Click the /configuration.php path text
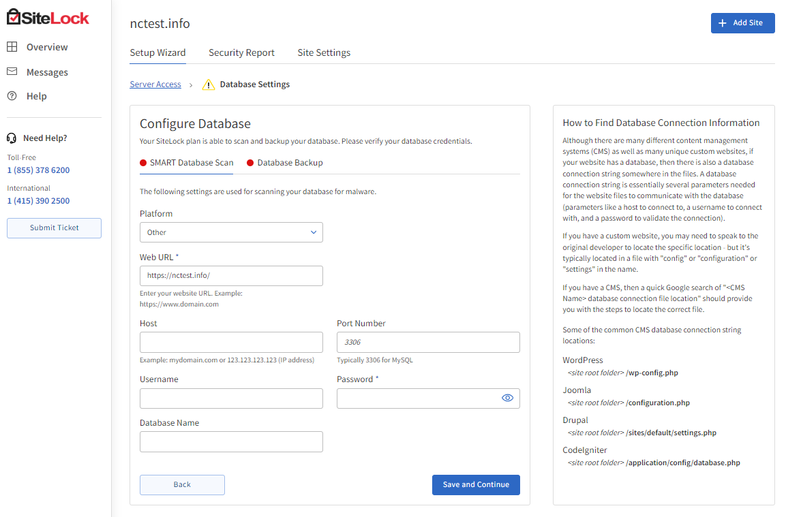The image size is (786, 517). point(658,403)
